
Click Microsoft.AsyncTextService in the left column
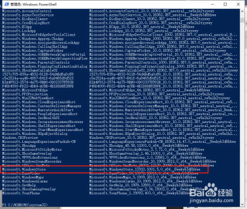click(28, 15)
